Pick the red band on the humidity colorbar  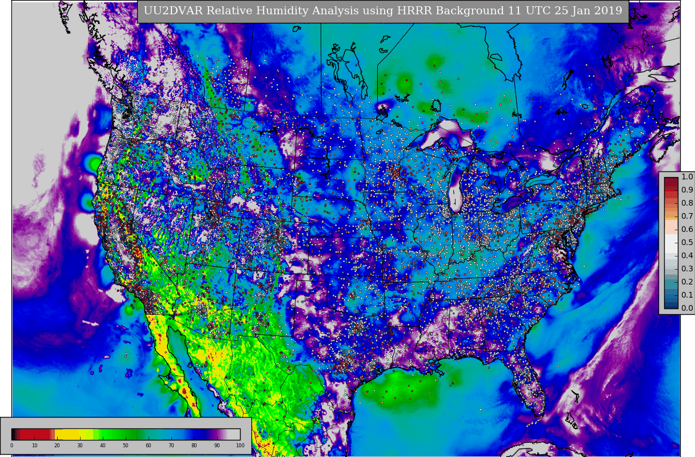point(34,434)
